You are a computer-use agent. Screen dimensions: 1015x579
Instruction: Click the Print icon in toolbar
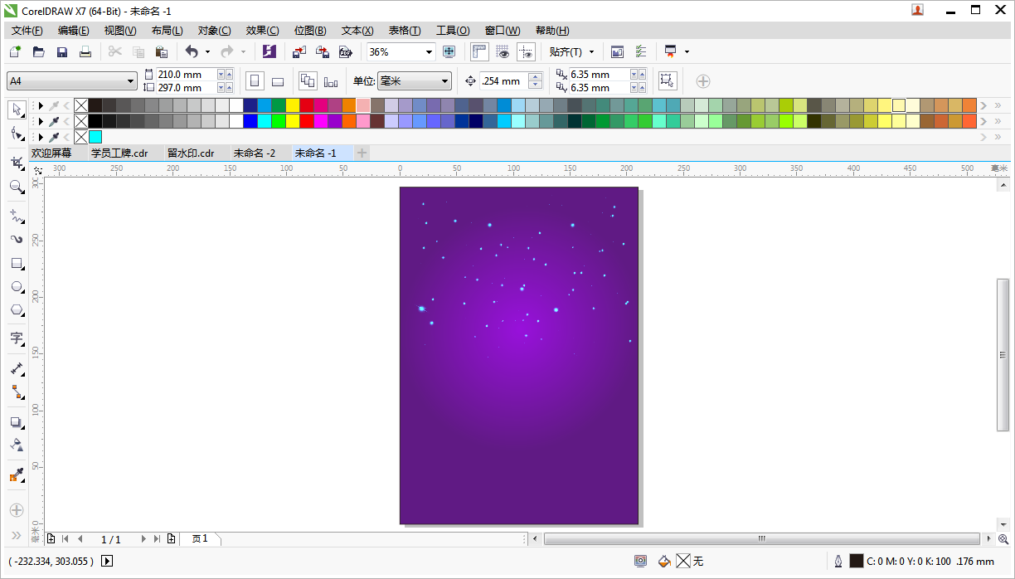(85, 51)
